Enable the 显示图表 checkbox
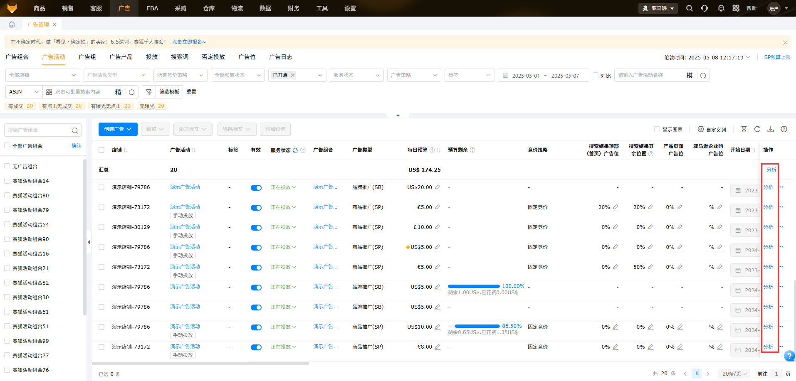Viewport: 796px width, 381px height. click(x=657, y=129)
